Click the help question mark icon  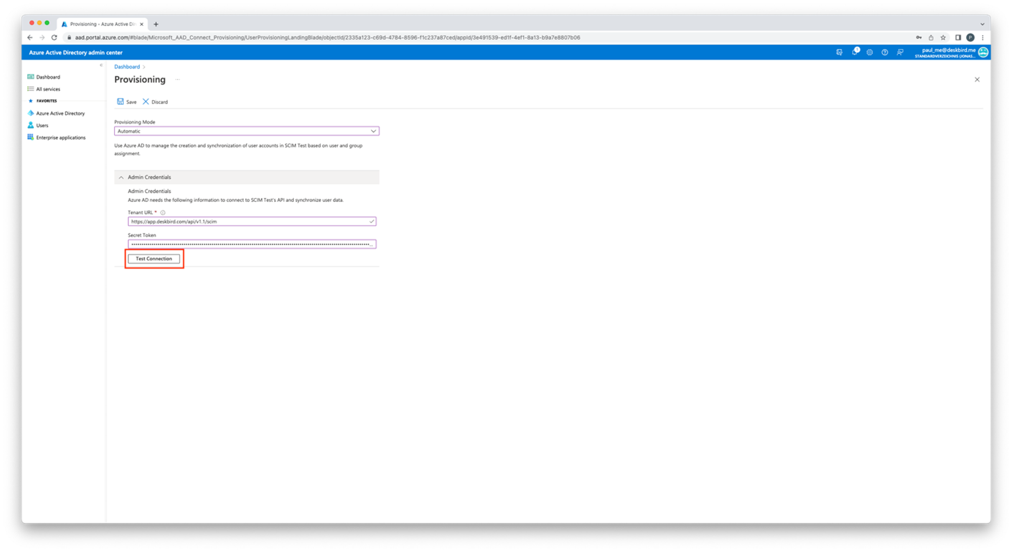tap(884, 53)
